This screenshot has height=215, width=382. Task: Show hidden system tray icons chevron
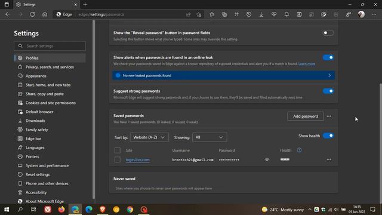click(x=310, y=210)
